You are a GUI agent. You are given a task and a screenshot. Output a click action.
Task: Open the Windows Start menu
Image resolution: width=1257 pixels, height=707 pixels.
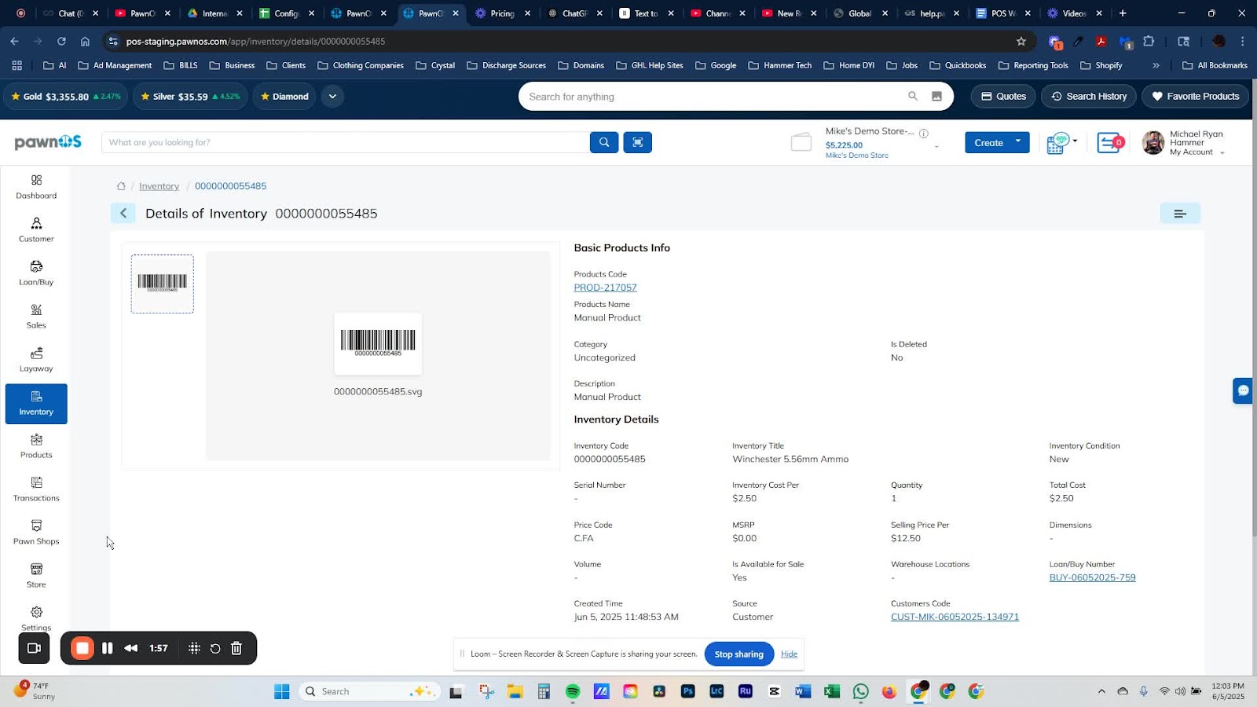281,691
